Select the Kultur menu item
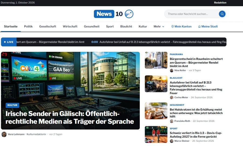 (143, 27)
